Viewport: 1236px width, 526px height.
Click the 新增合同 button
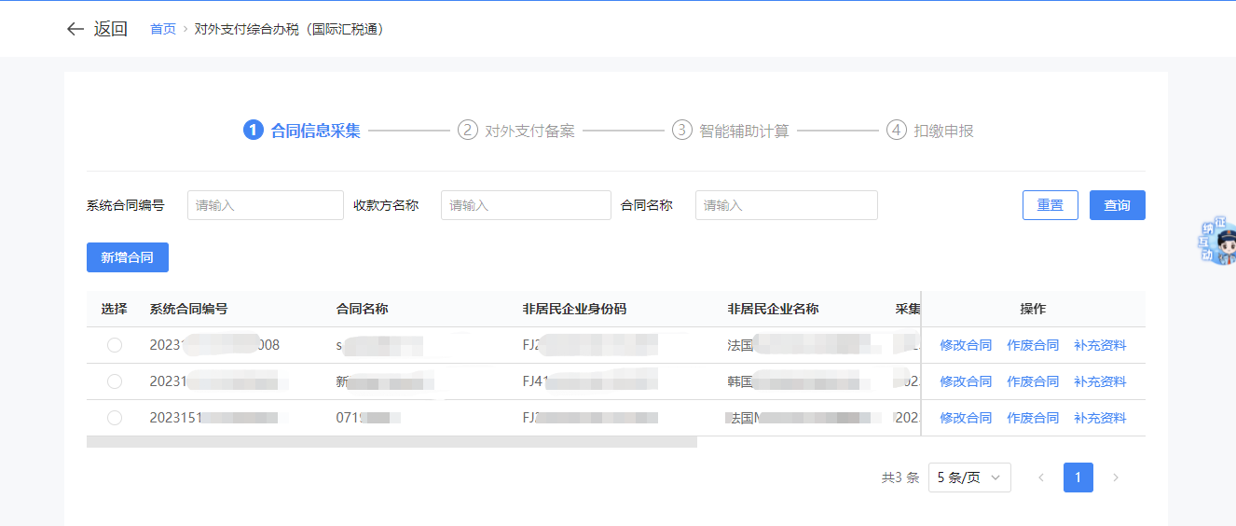tap(128, 257)
